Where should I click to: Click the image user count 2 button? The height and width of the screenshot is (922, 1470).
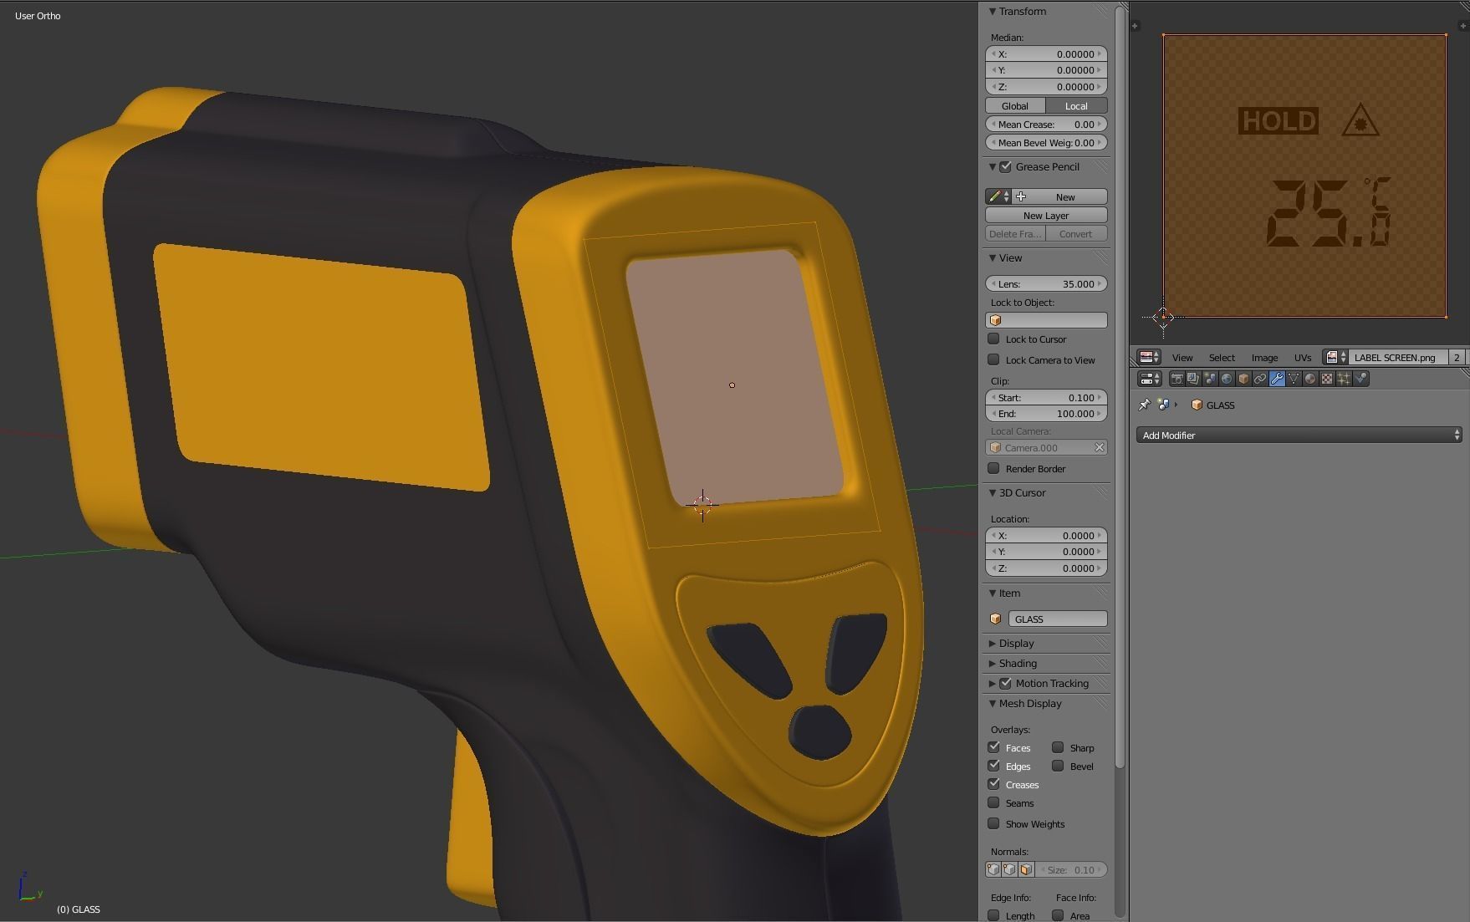[1457, 357]
